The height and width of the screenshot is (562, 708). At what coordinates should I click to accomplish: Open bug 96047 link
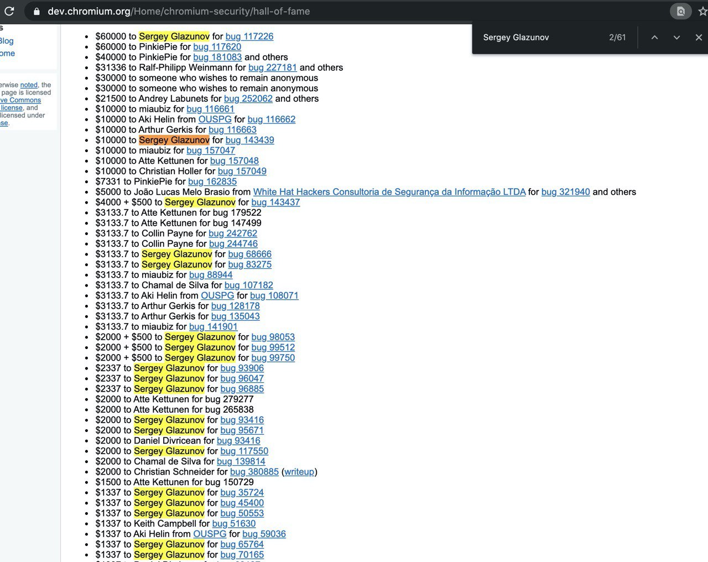pos(242,379)
